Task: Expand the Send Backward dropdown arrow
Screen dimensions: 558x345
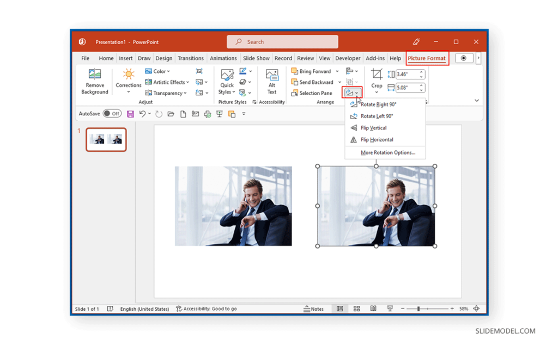Action: [339, 82]
